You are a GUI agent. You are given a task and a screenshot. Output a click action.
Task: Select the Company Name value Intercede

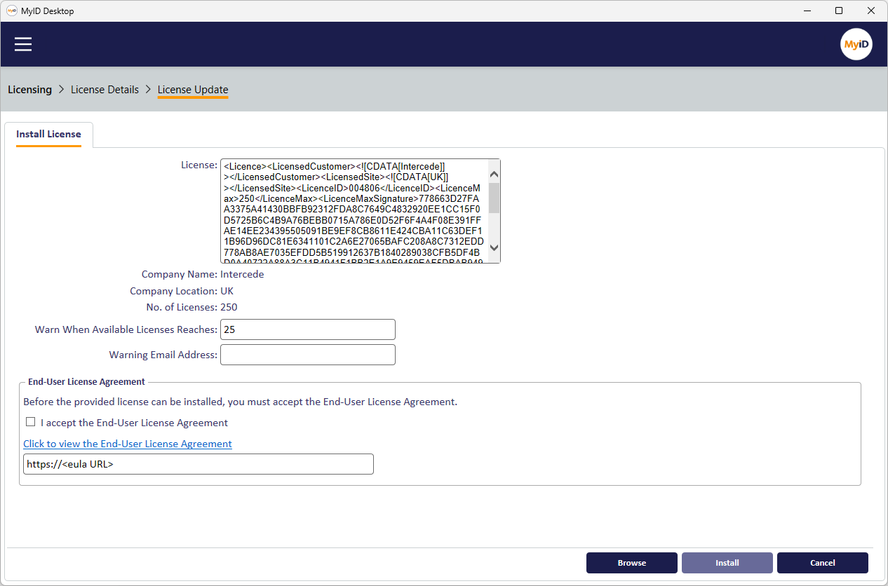[243, 275]
